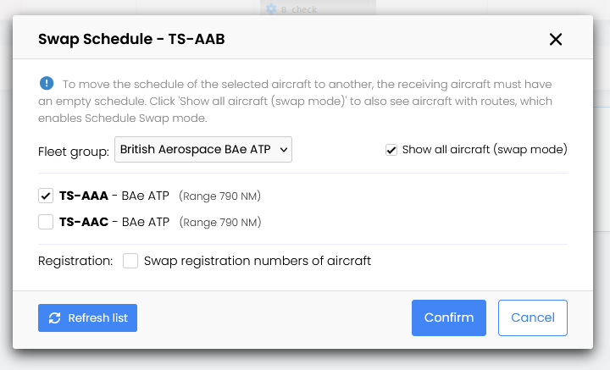Image resolution: width=610 pixels, height=370 pixels.
Task: Click the Show all aircraft label text
Action: [484, 150]
